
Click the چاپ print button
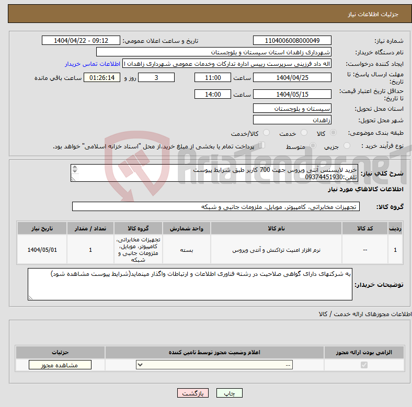coord(229,393)
